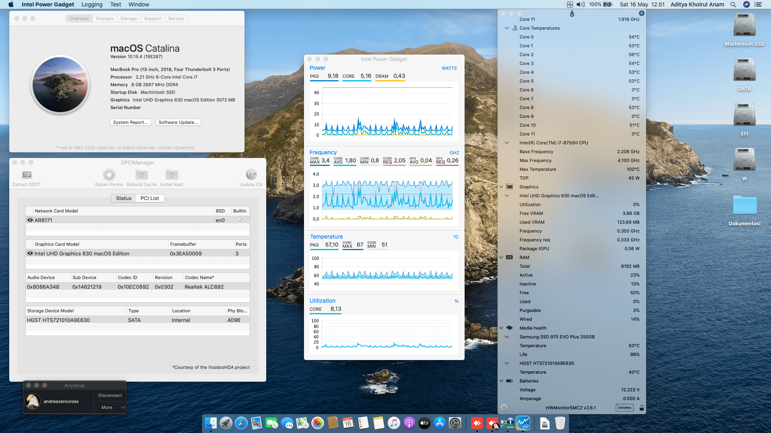The width and height of the screenshot is (771, 433).
Task: Click Install Kext toolbar icon
Action: [171, 175]
